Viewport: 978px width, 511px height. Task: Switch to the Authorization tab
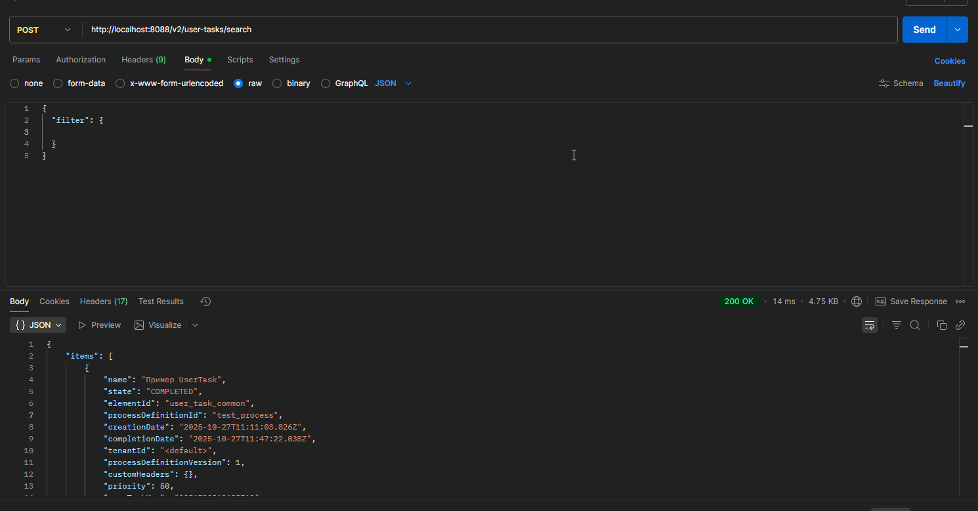pos(81,60)
